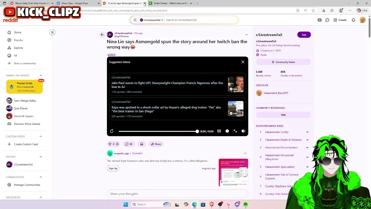
Task: Give an award to the post
Action: click(141, 144)
